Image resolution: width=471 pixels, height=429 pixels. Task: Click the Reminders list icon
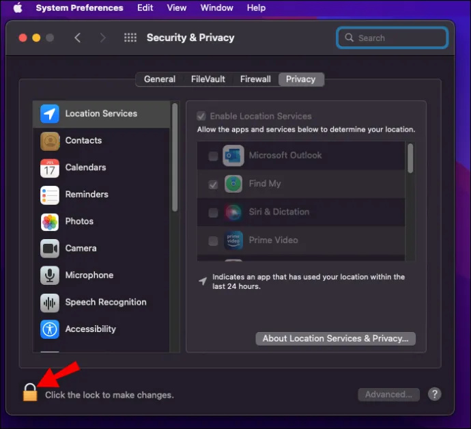tap(50, 195)
